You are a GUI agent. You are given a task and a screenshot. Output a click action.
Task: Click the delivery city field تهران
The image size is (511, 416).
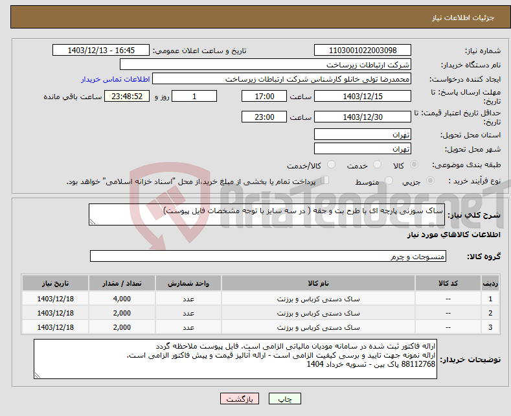tap(363, 148)
